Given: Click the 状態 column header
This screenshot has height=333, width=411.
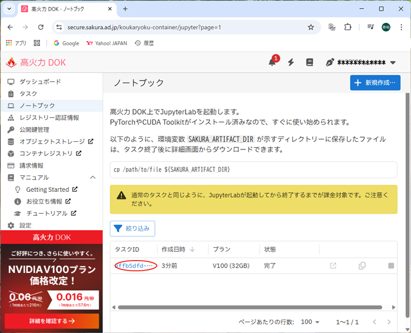Looking at the screenshot, I should [269, 249].
